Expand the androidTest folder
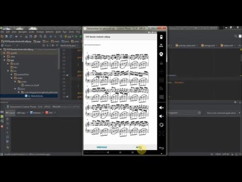Screen dimensions: 242x182 click(12, 74)
